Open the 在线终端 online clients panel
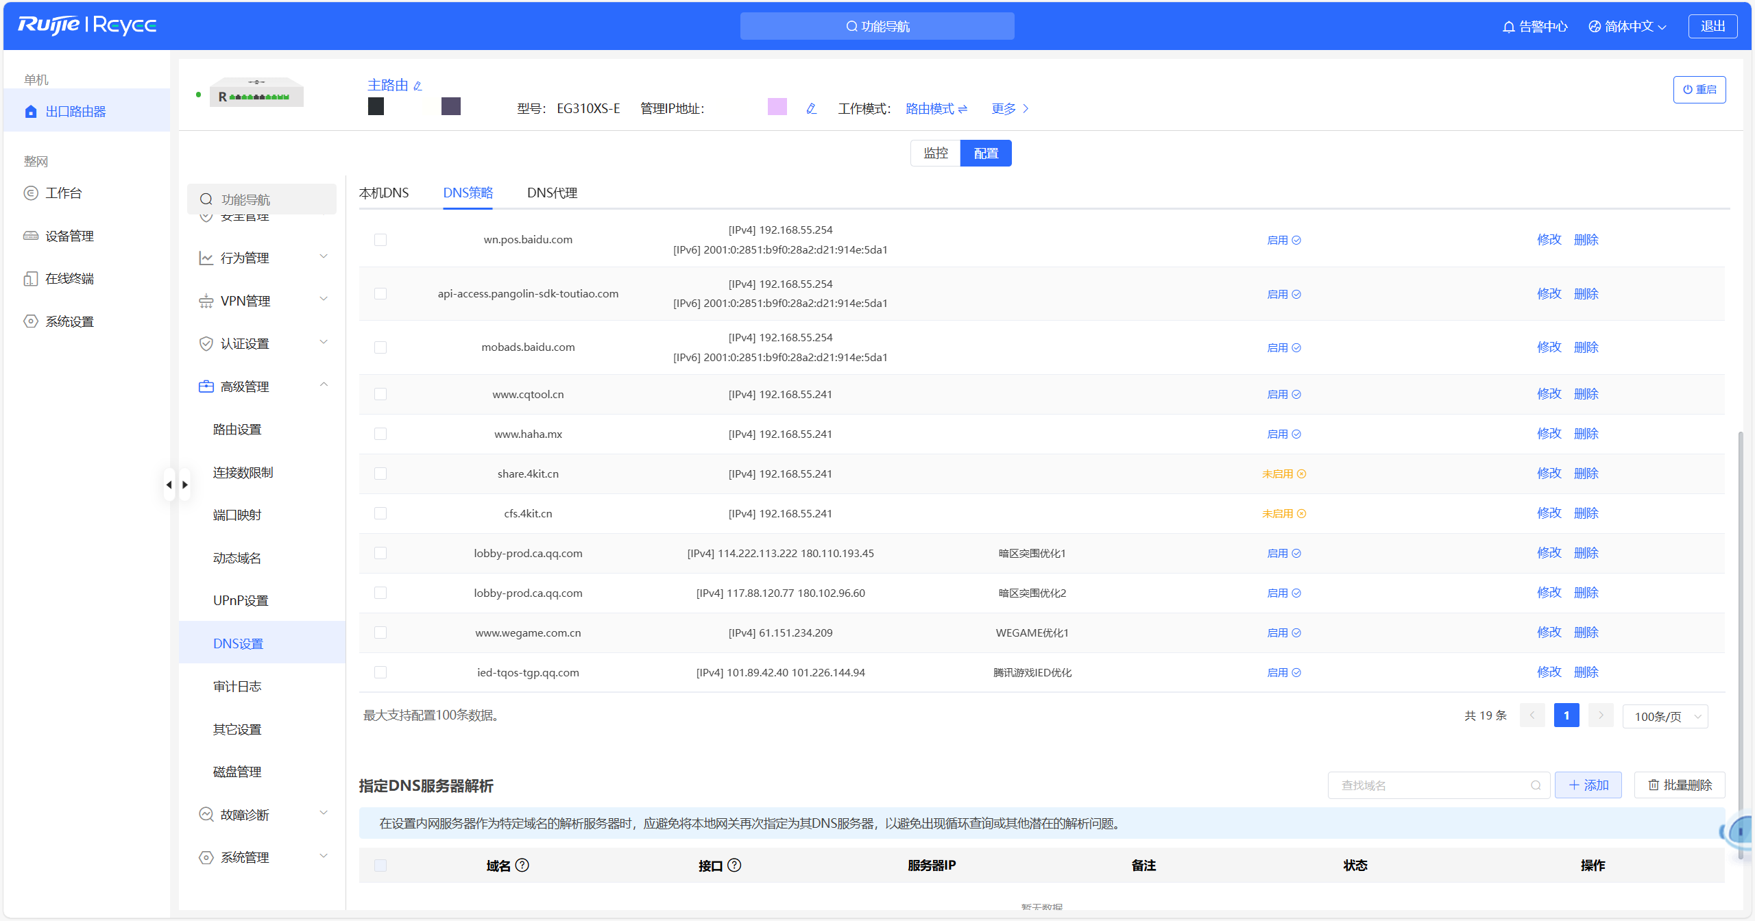 pos(31,278)
